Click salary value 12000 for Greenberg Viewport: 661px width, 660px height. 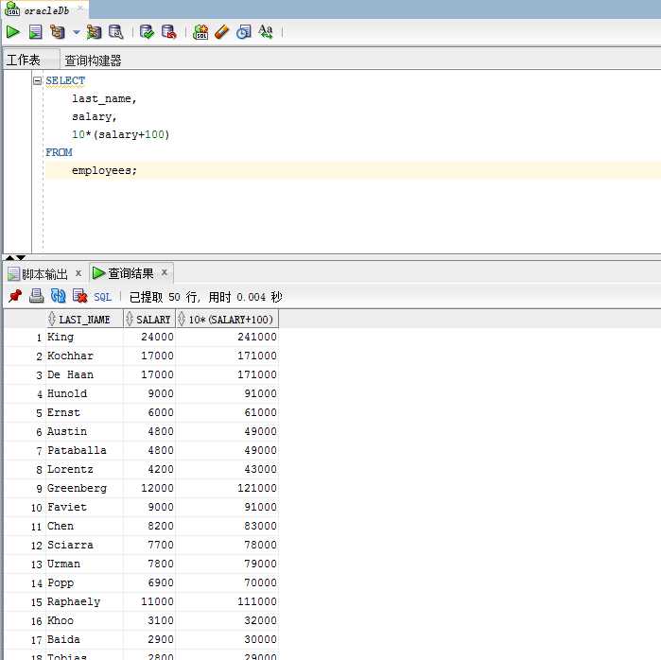tap(157, 488)
